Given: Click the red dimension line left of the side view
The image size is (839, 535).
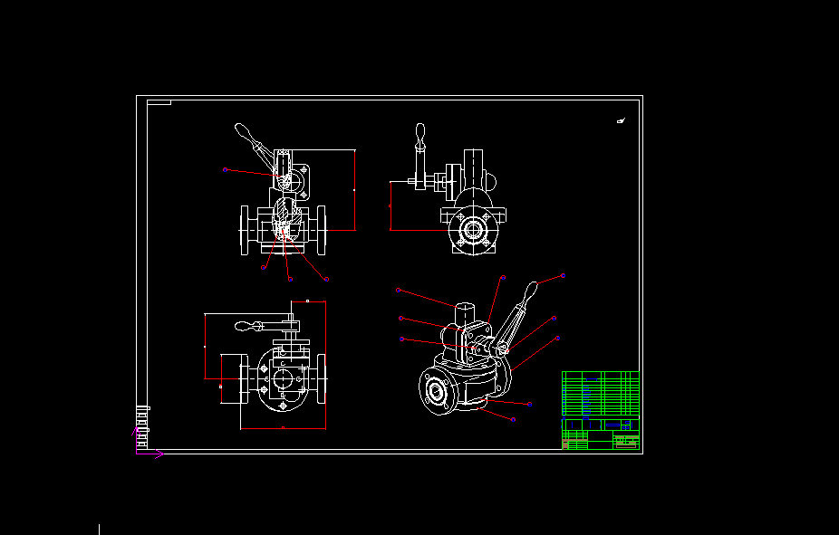Looking at the screenshot, I should pos(391,206).
